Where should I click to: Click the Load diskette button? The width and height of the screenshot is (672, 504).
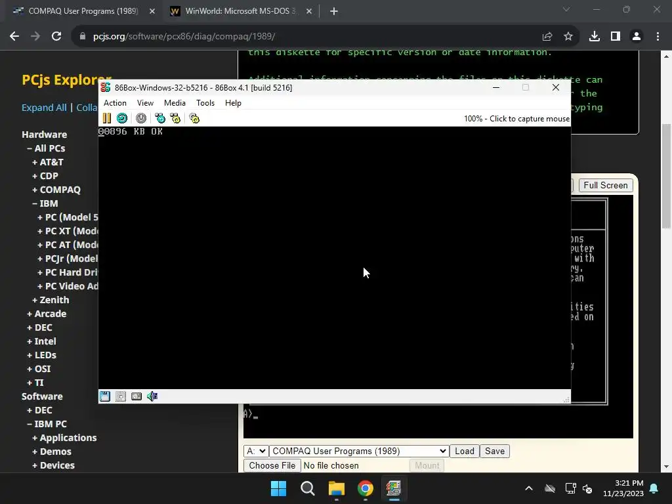point(465,451)
